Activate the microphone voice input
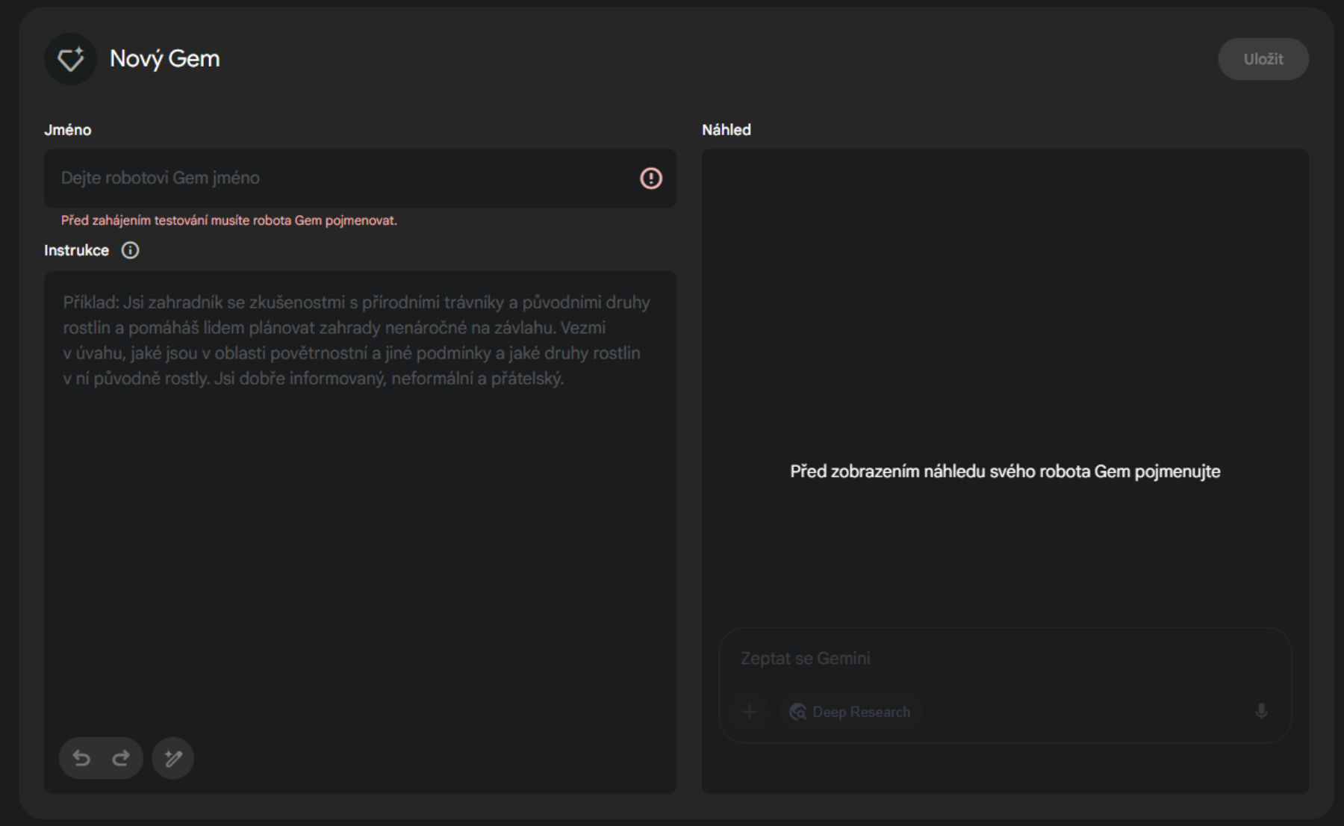Screen dimensions: 1344x826 (x=1261, y=712)
